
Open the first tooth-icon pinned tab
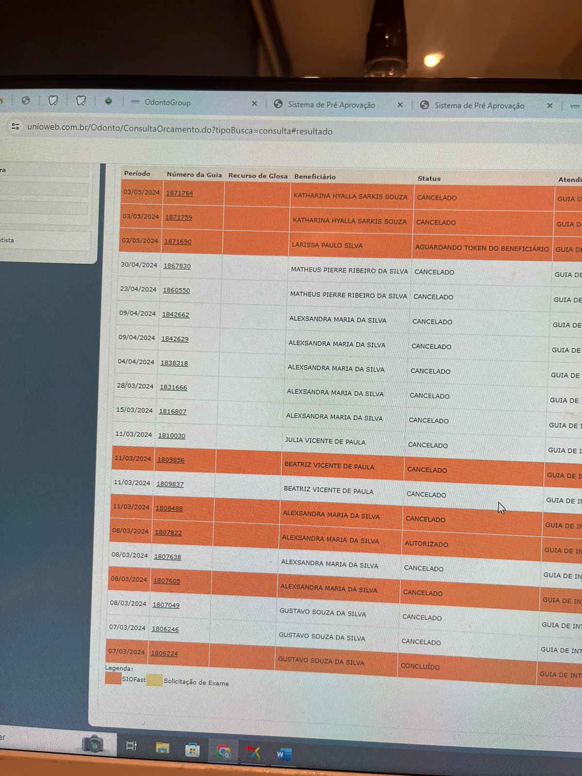tap(53, 100)
